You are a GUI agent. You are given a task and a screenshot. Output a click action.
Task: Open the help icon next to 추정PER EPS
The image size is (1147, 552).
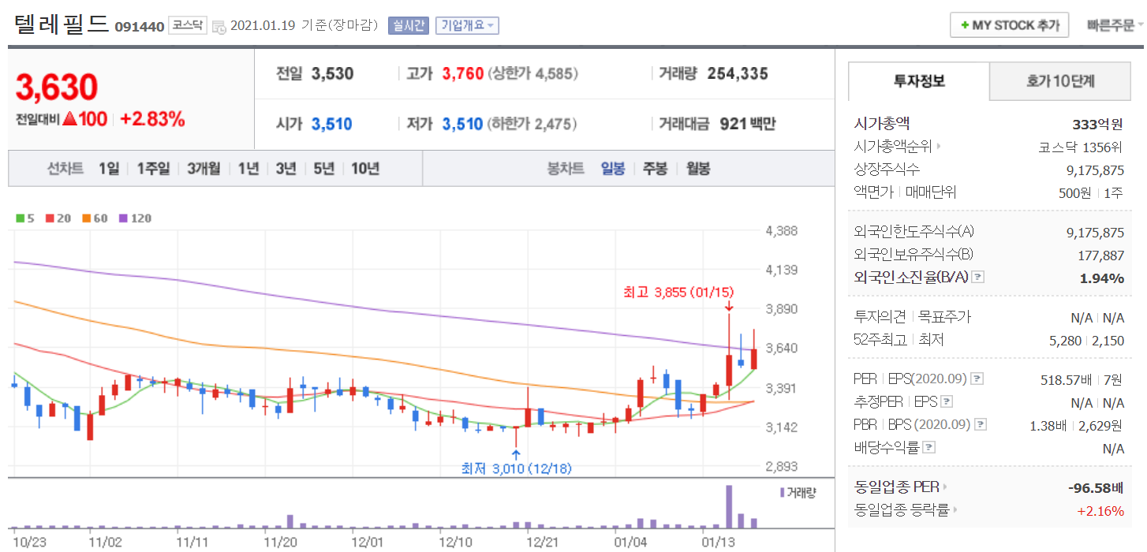(947, 402)
